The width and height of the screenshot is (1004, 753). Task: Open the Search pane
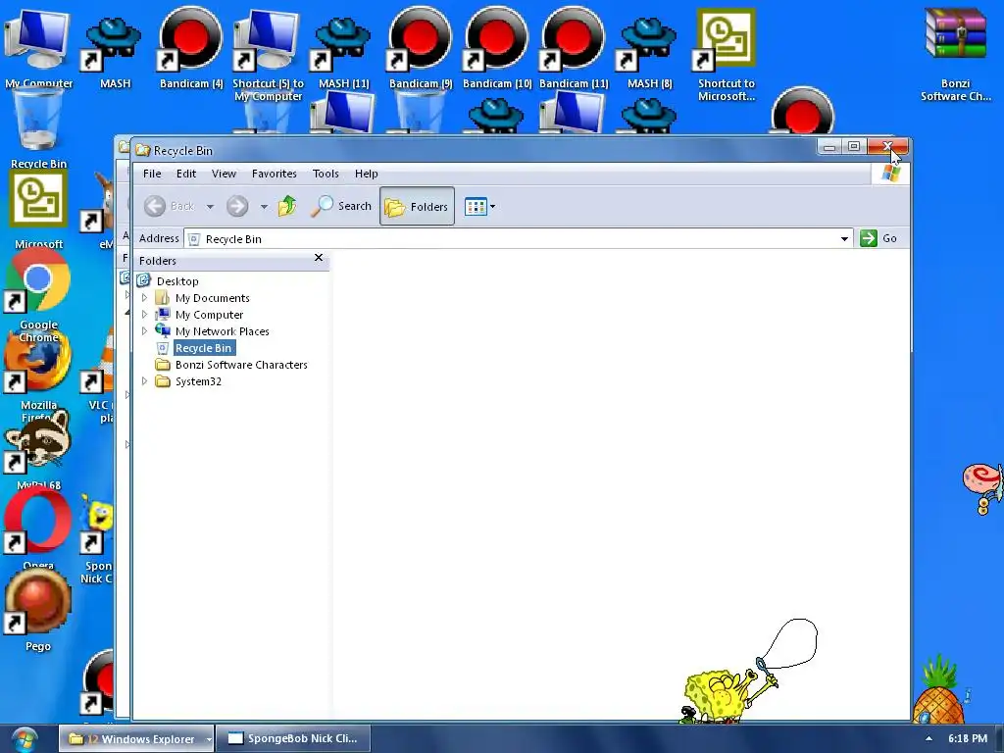(340, 206)
